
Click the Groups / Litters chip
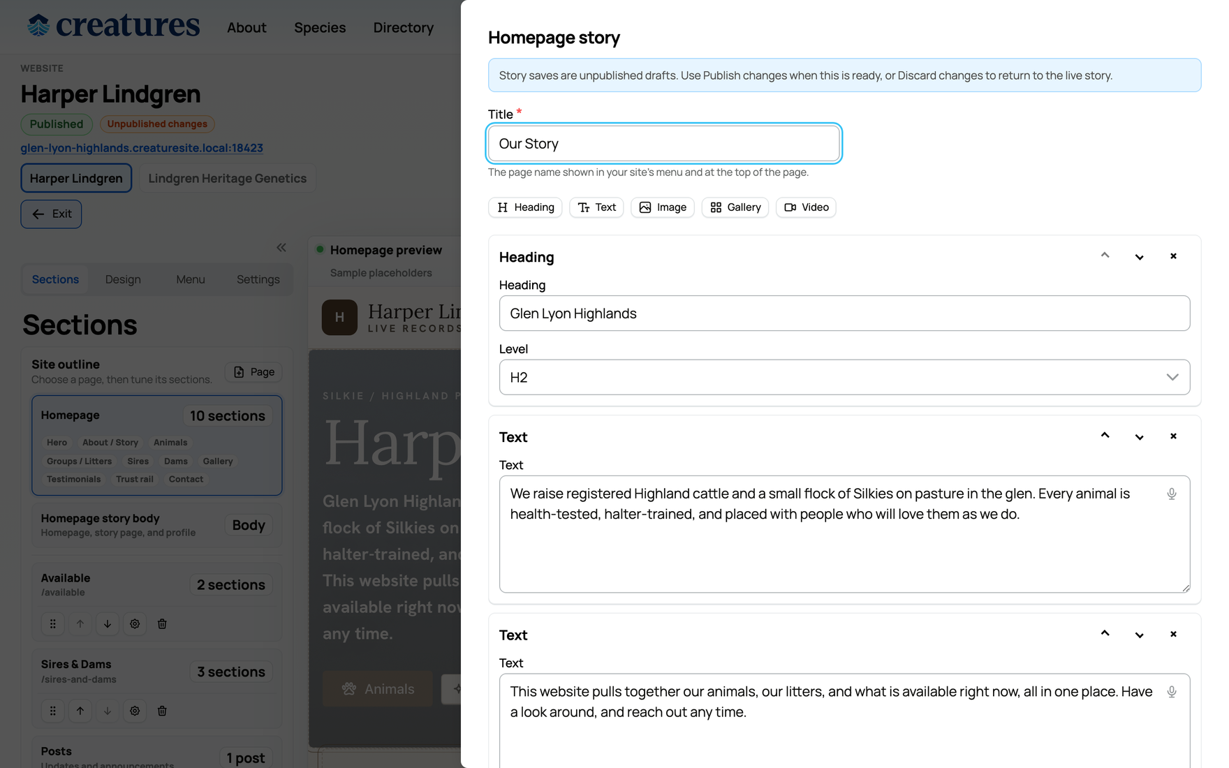click(79, 461)
